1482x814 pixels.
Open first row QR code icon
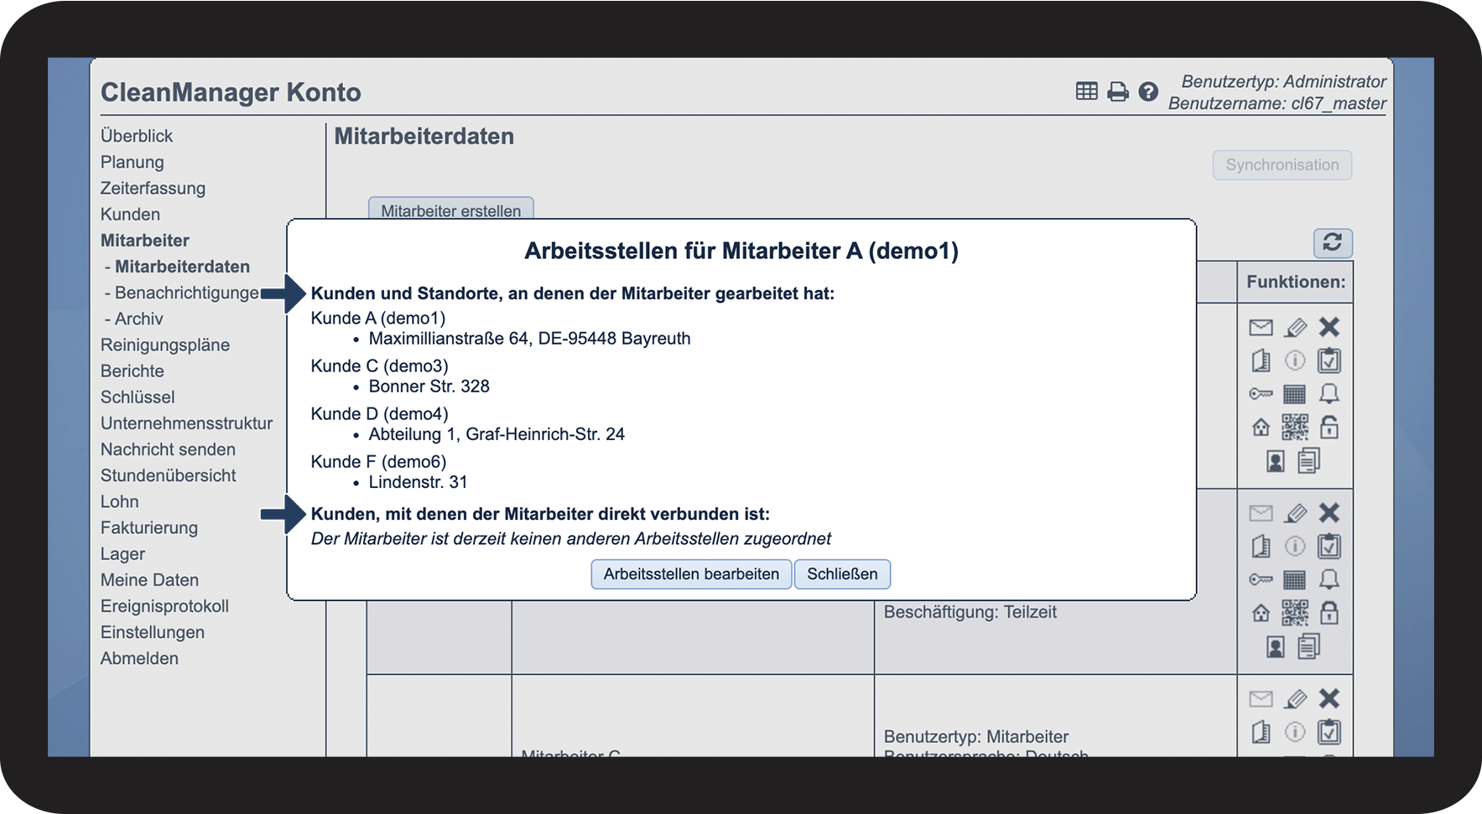1295,428
